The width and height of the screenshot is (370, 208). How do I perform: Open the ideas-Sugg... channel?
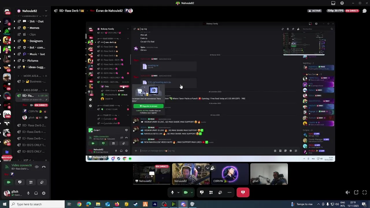pyautogui.click(x=33, y=67)
